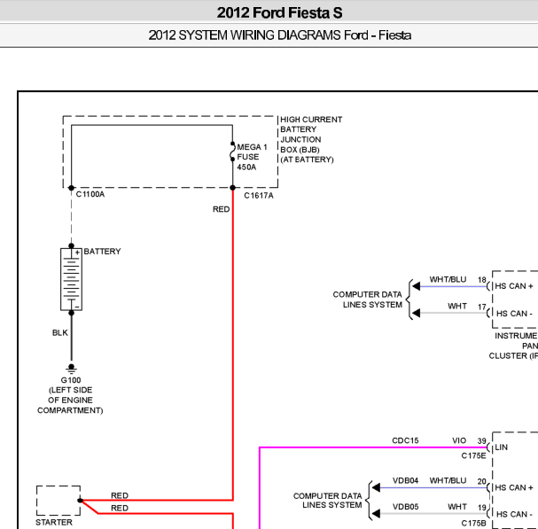
Task: Click the MEGA 1 fuse symbol
Action: coord(232,152)
